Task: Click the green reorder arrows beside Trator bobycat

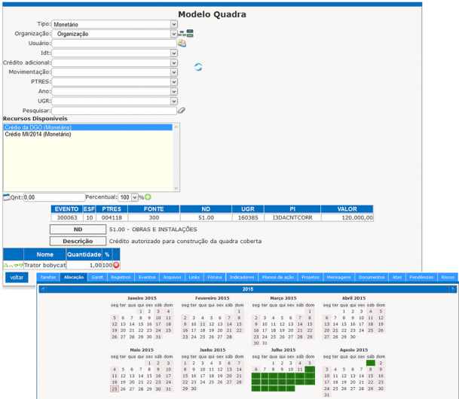Action: click(13, 265)
